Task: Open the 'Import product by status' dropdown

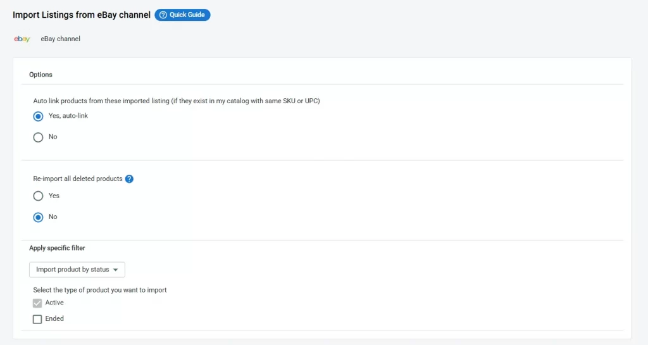Action: point(77,270)
